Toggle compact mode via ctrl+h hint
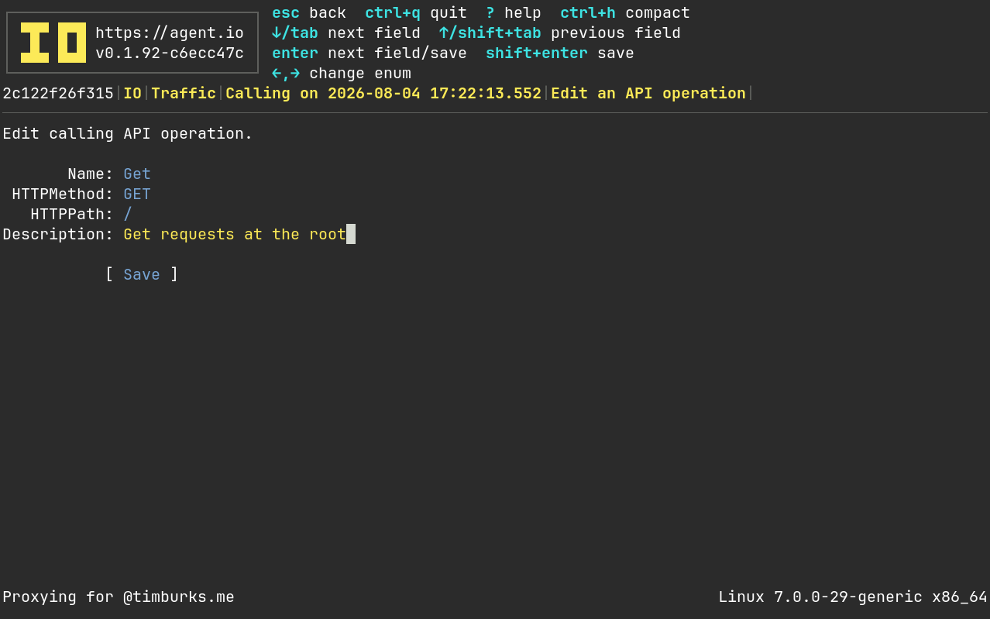The height and width of the screenshot is (619, 990). tap(625, 13)
